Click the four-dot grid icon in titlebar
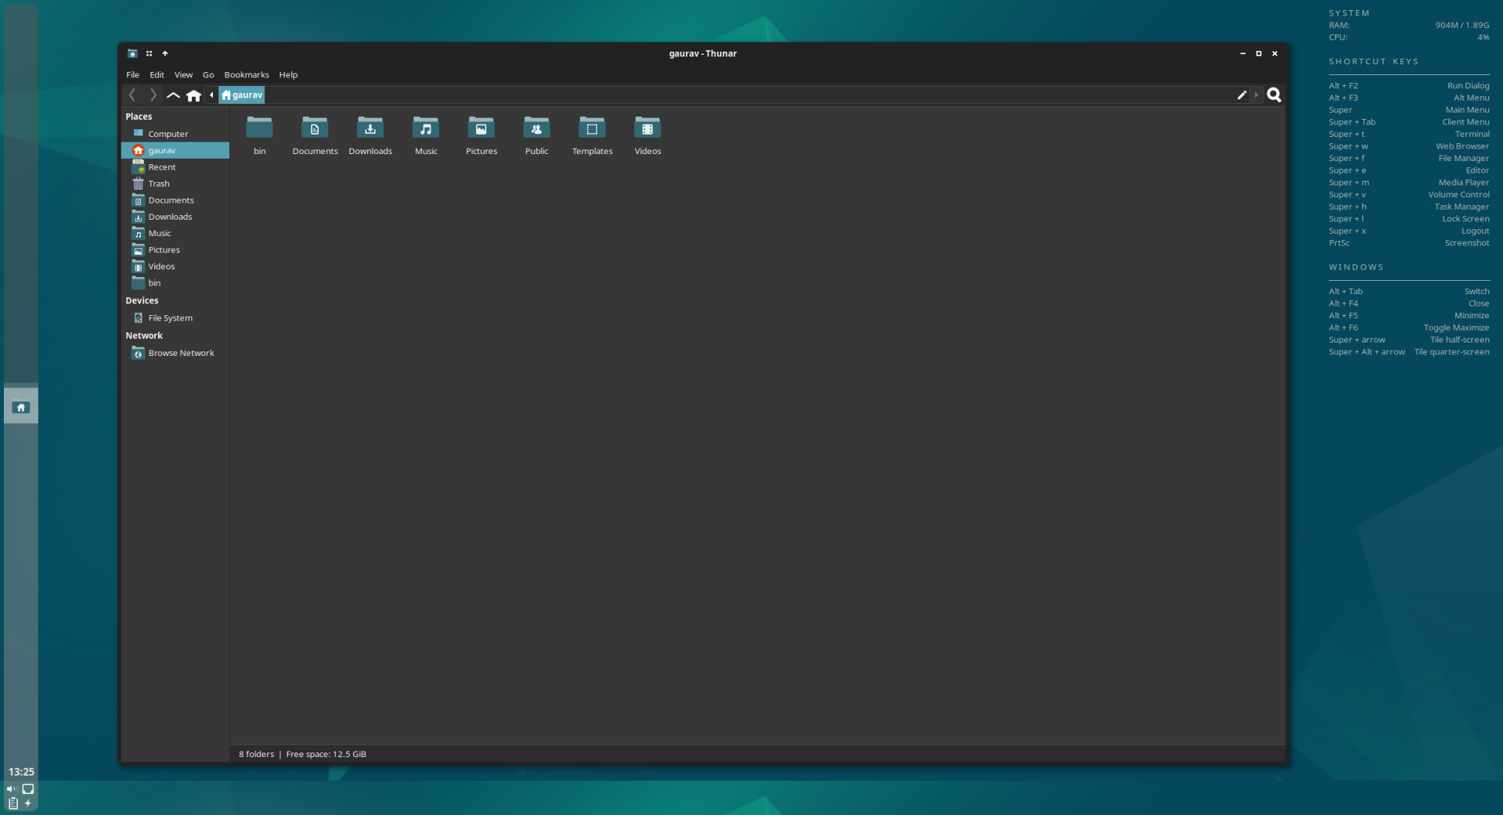Viewport: 1503px width, 815px height. [x=149, y=53]
